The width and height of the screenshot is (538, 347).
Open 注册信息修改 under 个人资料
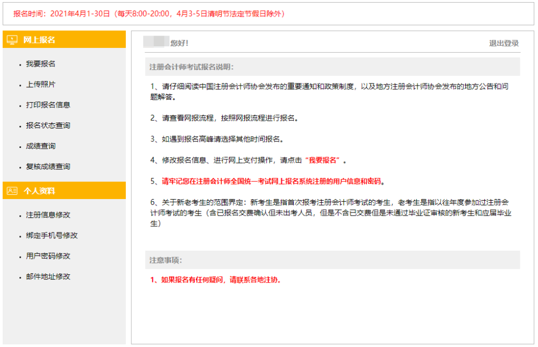click(x=48, y=215)
